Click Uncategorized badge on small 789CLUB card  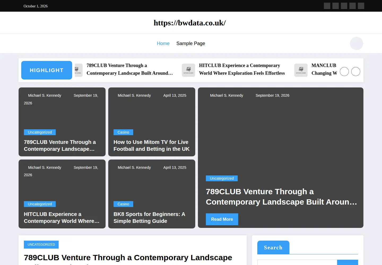pos(40,132)
